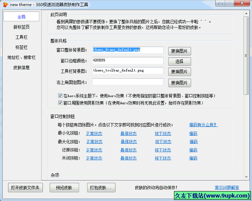Change picture for 工具栏背景图

coord(179,71)
